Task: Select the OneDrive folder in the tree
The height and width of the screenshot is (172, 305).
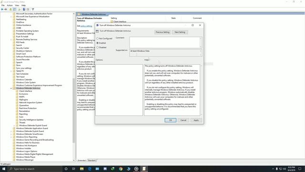Action: [x=20, y=22]
